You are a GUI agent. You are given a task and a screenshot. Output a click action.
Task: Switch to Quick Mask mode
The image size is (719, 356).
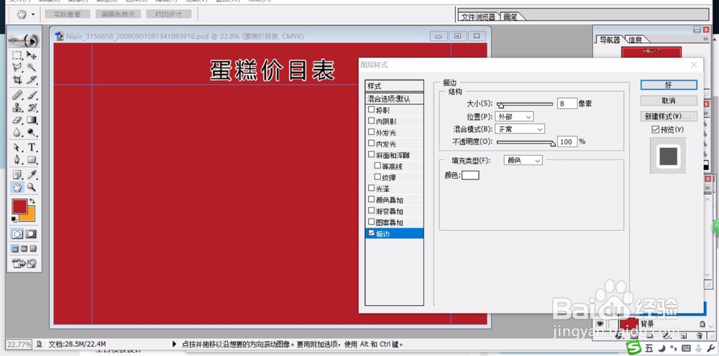pos(31,234)
